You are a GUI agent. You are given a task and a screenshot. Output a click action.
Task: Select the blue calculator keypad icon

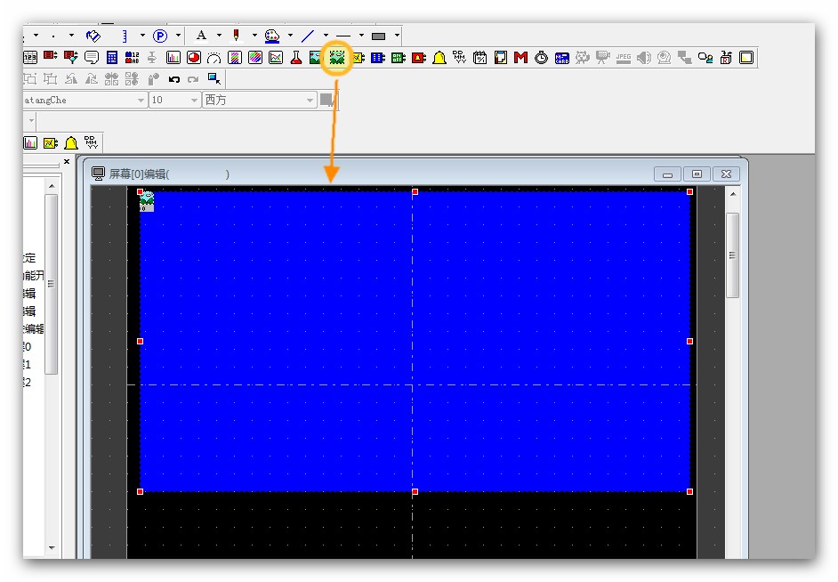click(x=112, y=58)
